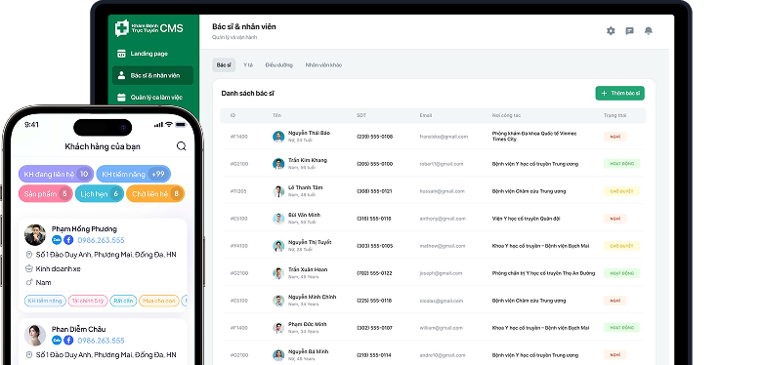Tap Zalo icon on Phan Diễm Châu card
Screen dimensions: 763x365
click(x=57, y=341)
